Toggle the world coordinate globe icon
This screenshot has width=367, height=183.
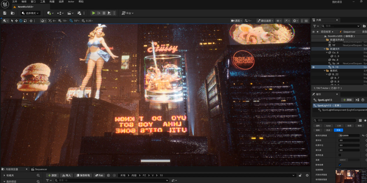point(31,21)
